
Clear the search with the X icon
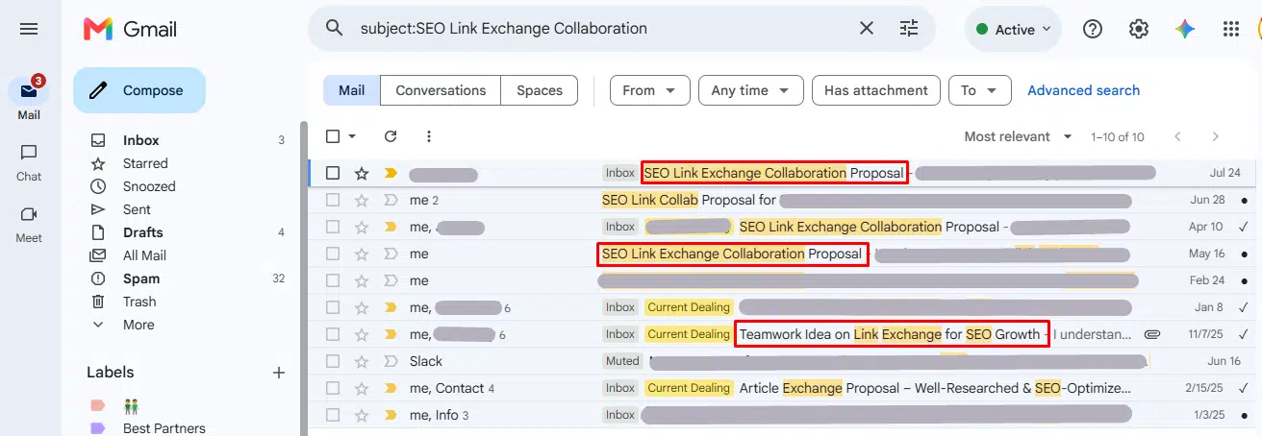867,29
